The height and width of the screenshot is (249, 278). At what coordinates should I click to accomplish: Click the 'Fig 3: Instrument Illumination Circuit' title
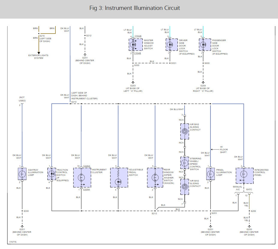135,8
